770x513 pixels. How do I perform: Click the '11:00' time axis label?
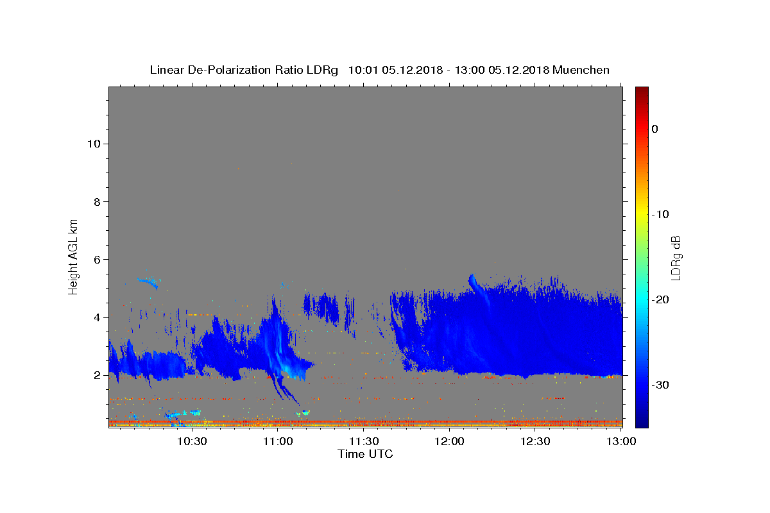click(x=278, y=442)
